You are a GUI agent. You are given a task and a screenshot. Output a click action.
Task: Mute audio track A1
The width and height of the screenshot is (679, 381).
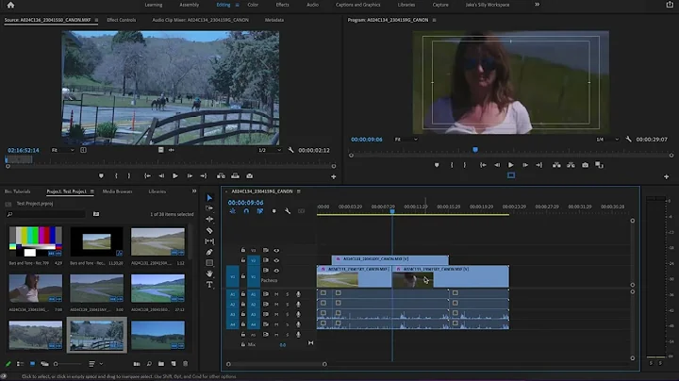[x=276, y=293]
